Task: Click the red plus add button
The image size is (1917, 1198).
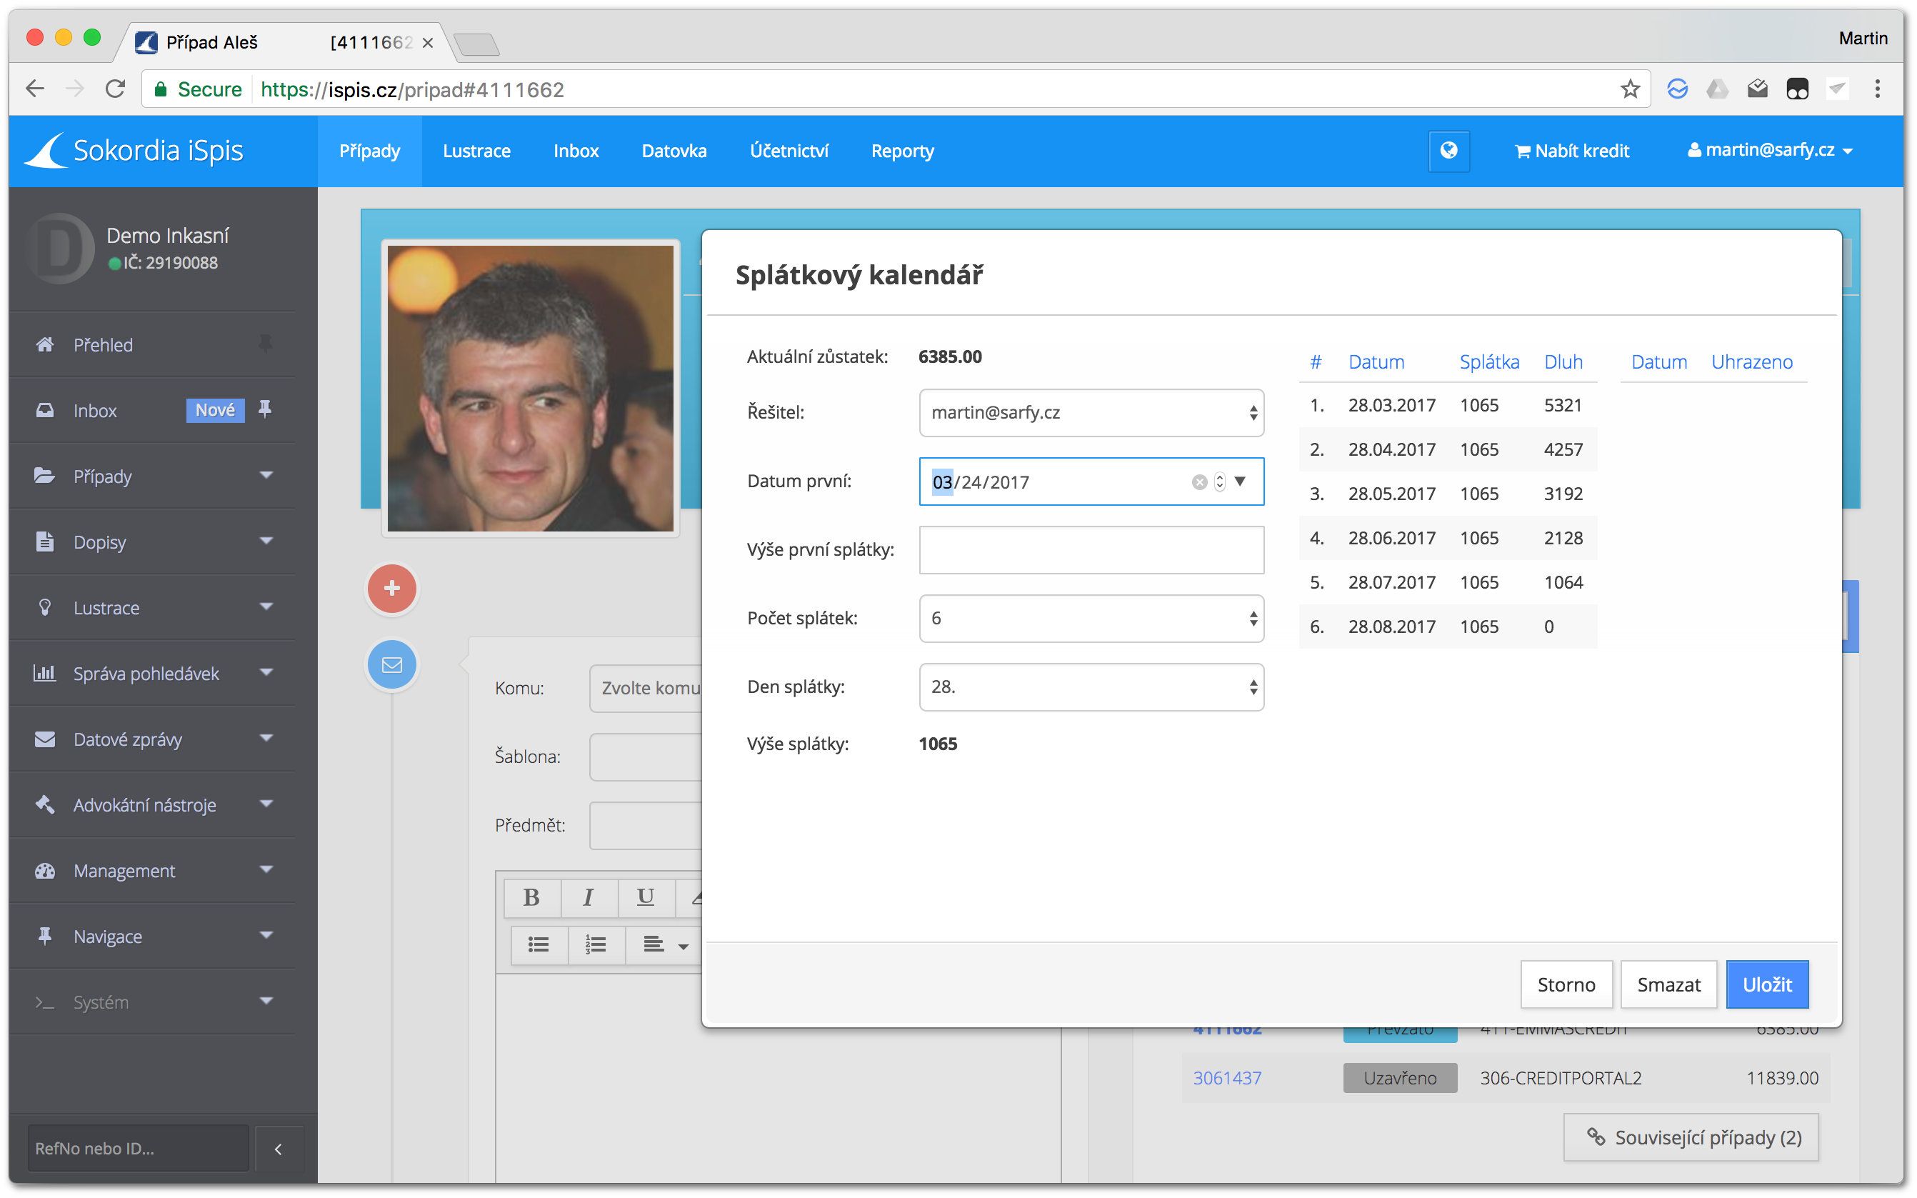Action: (x=391, y=589)
